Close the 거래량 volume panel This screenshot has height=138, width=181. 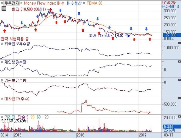click(x=179, y=116)
